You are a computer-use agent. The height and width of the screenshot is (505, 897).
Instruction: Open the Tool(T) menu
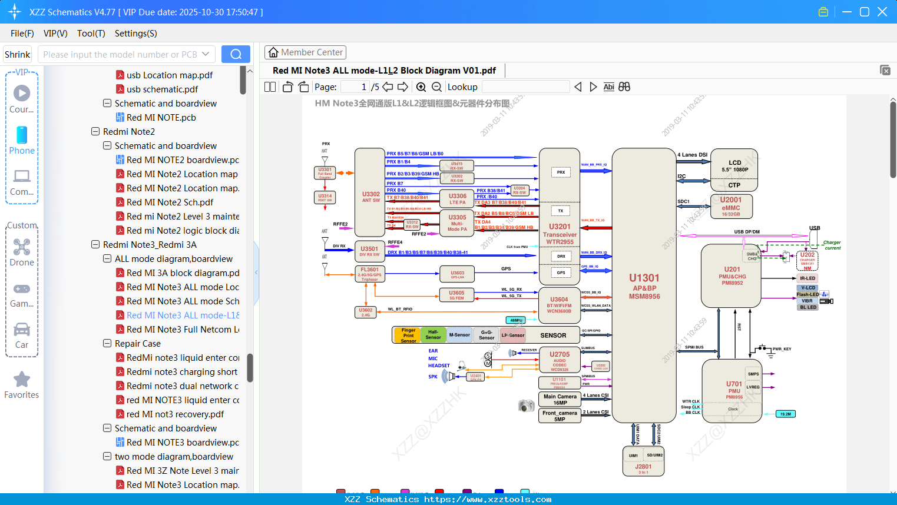(x=91, y=34)
